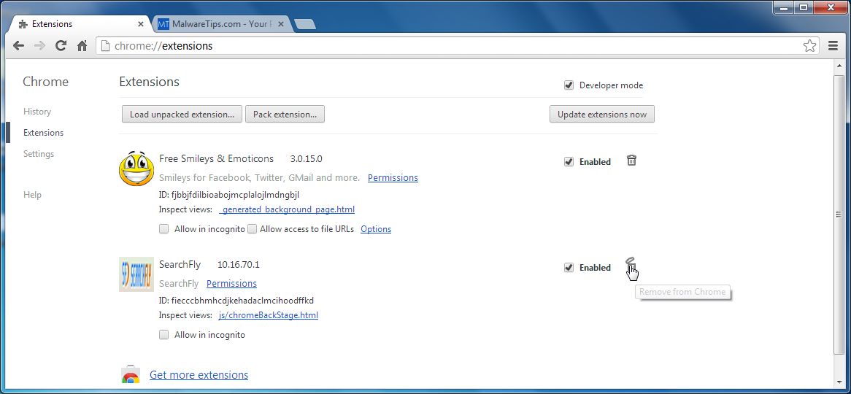Click version text 3.0.15.0
Viewport: 851px width, 394px height.
coord(306,158)
